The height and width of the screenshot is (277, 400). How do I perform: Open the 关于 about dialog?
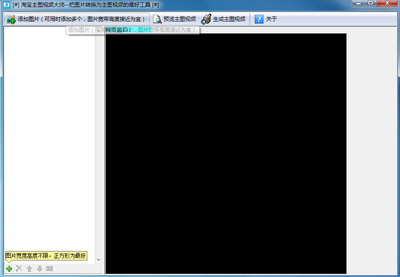tap(266, 19)
